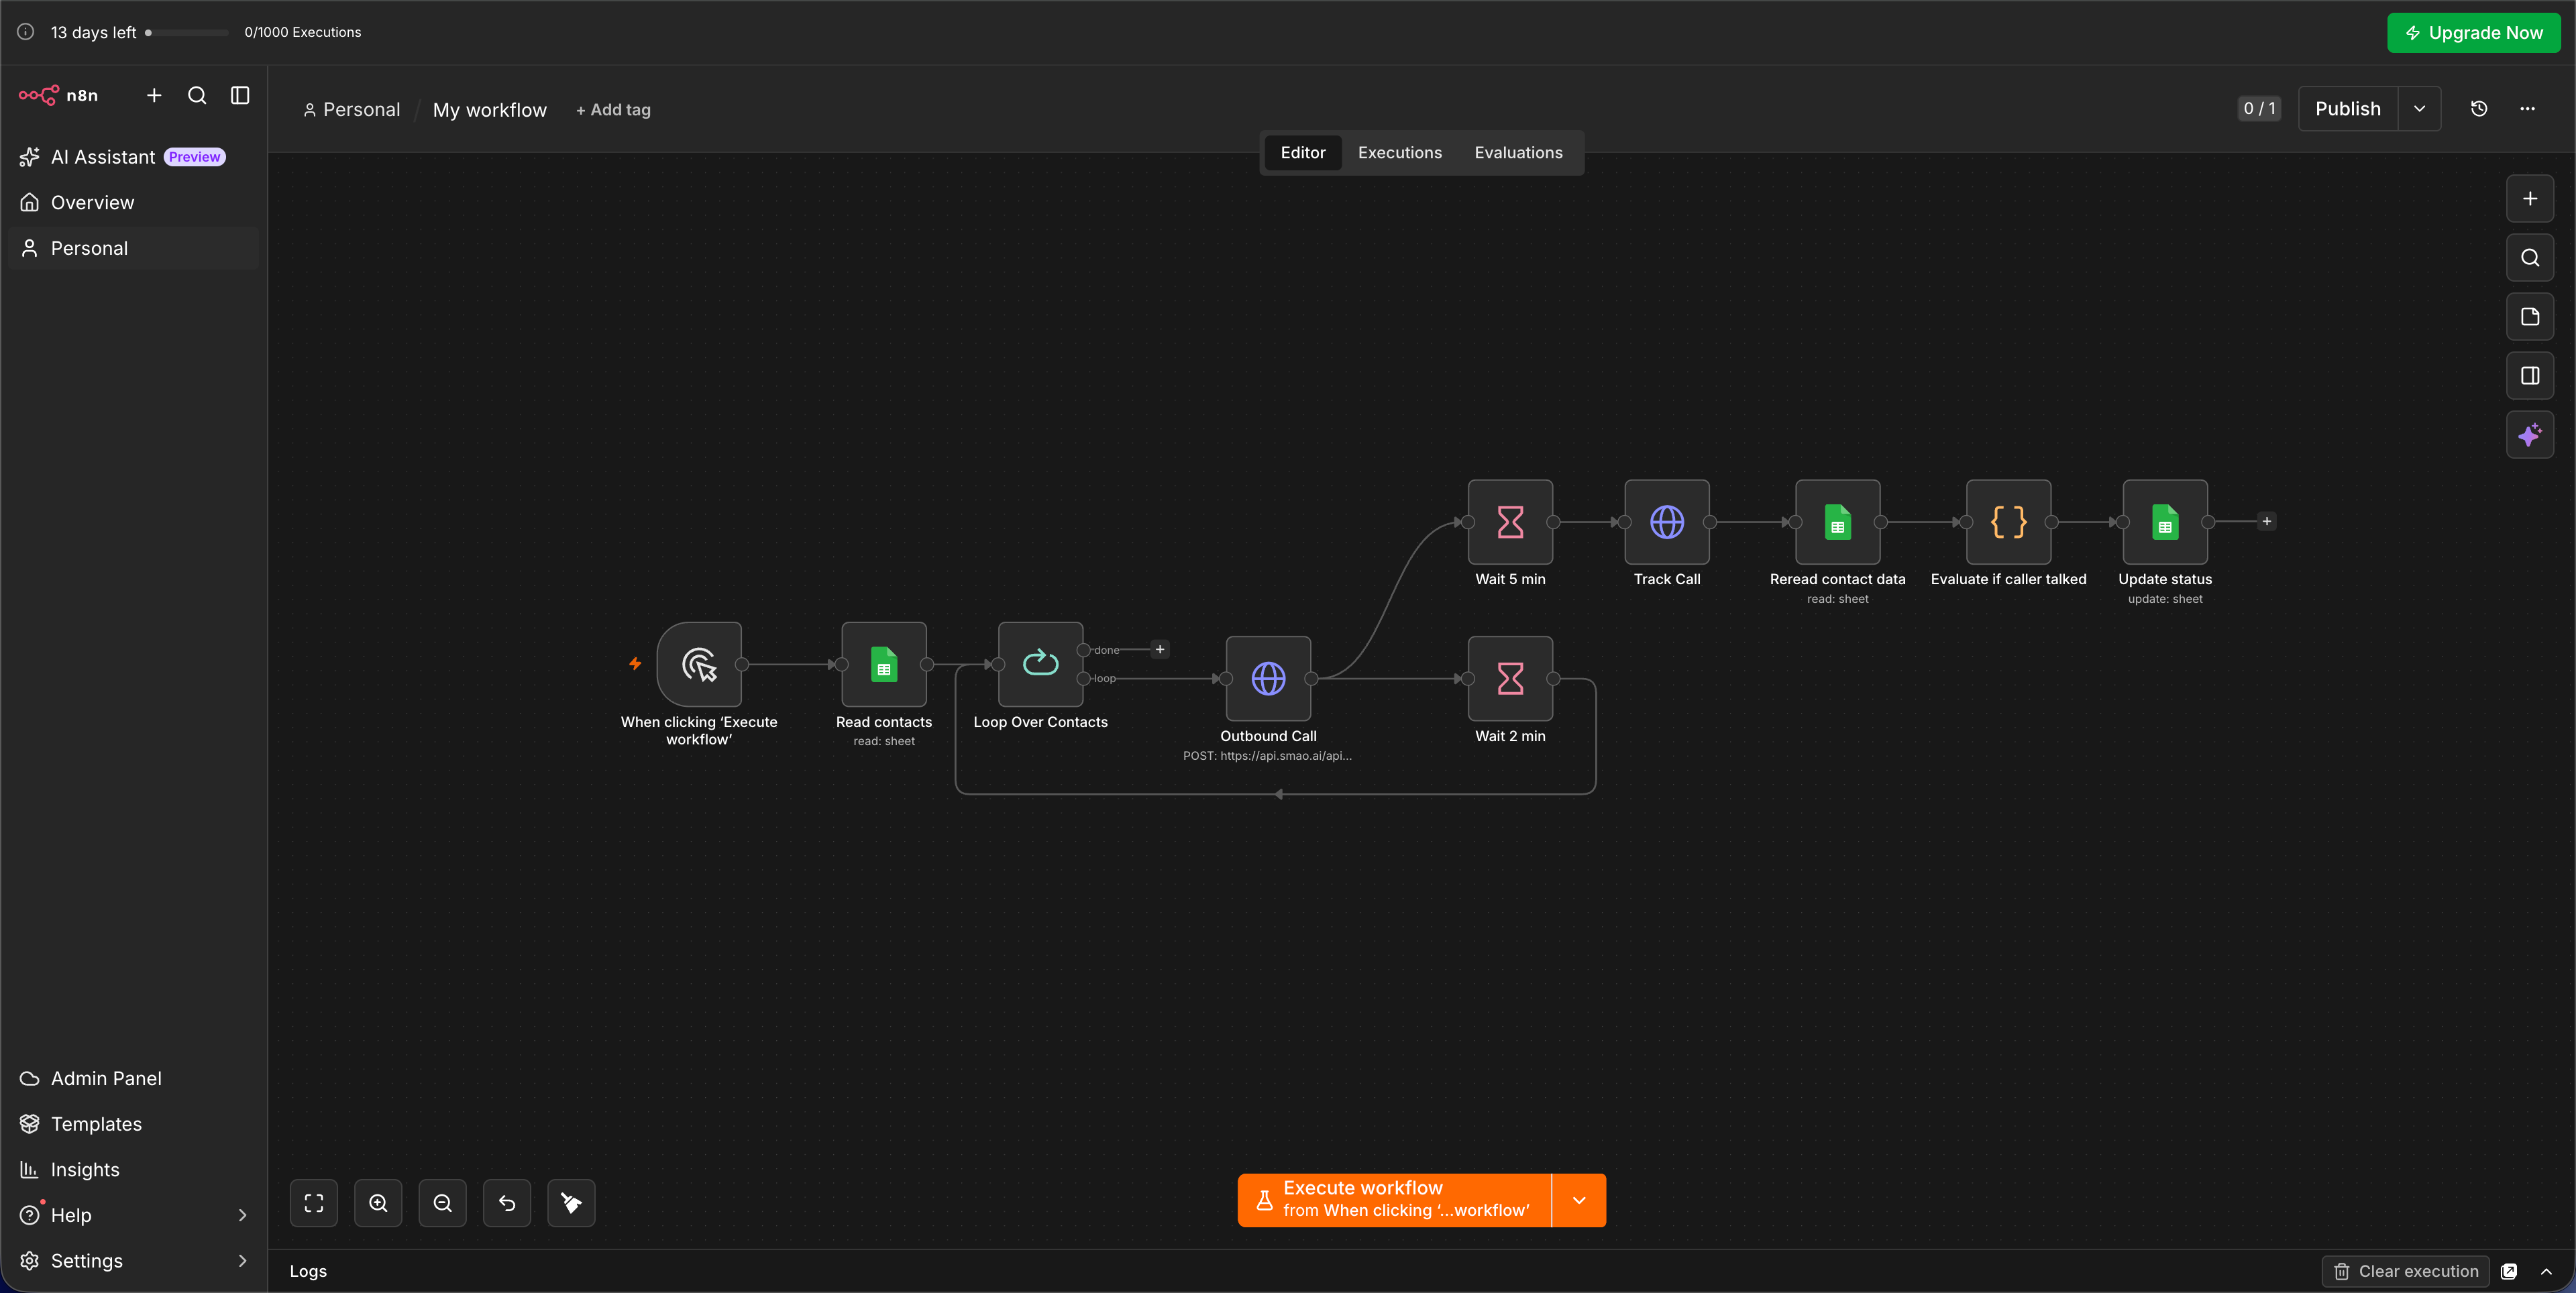Click the executions usage progress bar
The width and height of the screenshot is (2576, 1293).
pos(187,33)
